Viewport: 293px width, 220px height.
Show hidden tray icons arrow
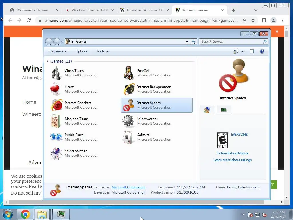pyautogui.click(x=243, y=215)
